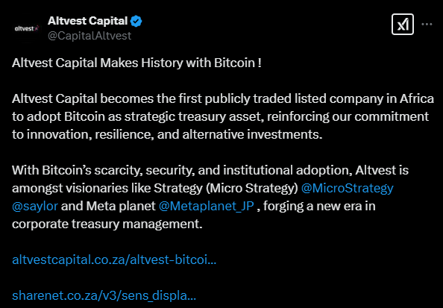Open the @Metaplanet_JP mention
Image resolution: width=443 pixels, height=308 pixels.
pos(207,206)
